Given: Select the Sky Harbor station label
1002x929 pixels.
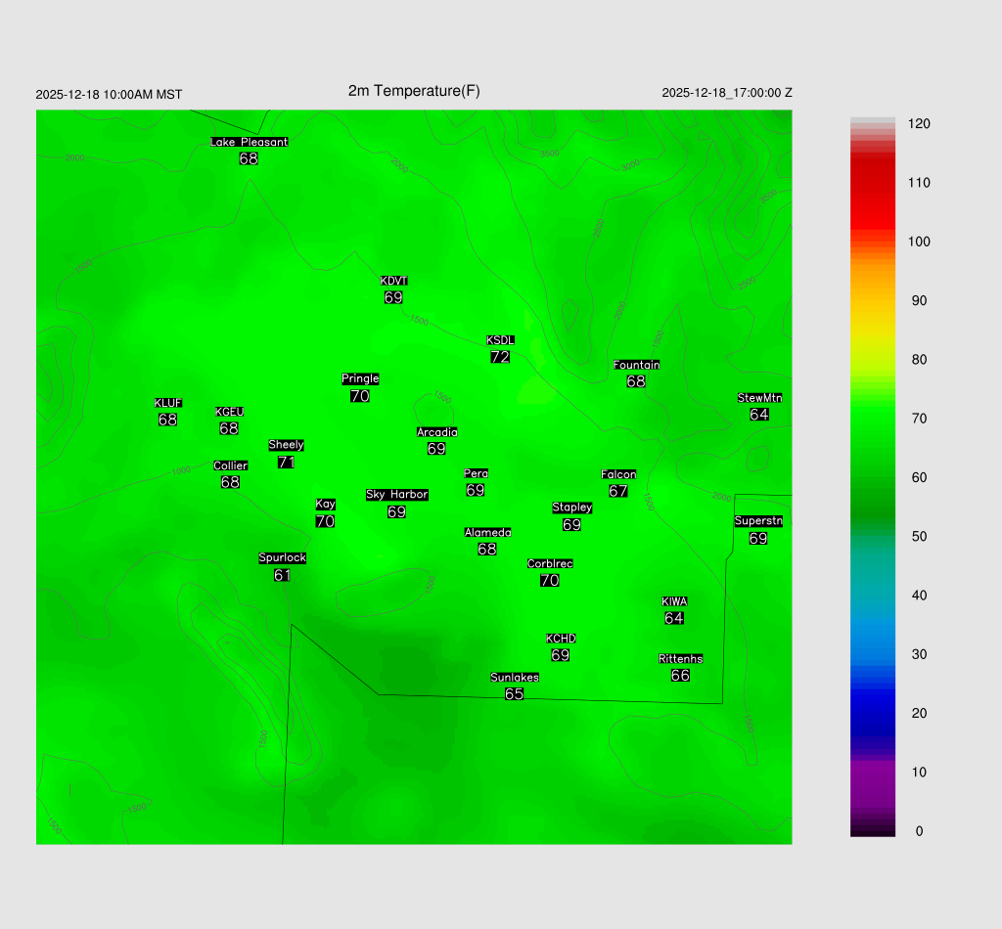Looking at the screenshot, I should (396, 495).
